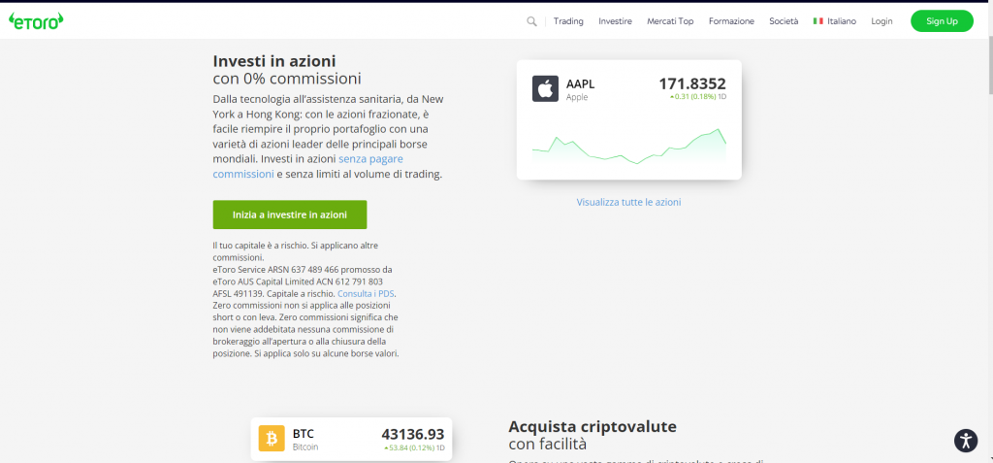Click Inizia a investire in azioni button
The width and height of the screenshot is (993, 463).
coord(290,215)
